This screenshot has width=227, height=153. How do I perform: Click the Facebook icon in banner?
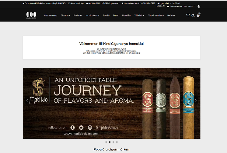point(72,128)
